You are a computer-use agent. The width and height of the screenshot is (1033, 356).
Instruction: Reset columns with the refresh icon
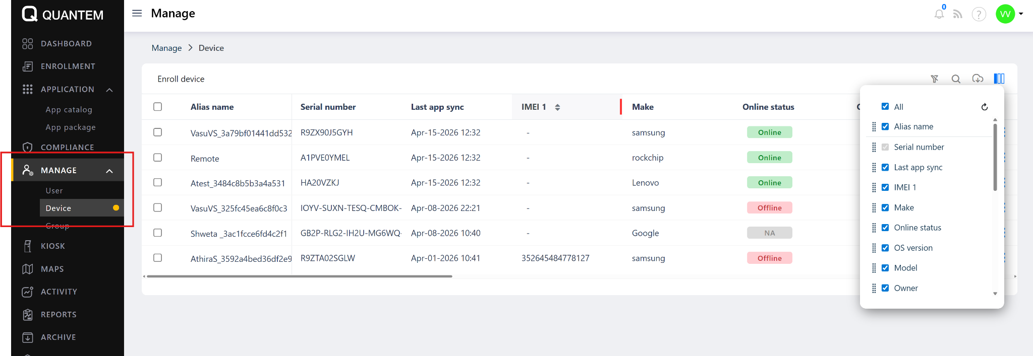984,107
